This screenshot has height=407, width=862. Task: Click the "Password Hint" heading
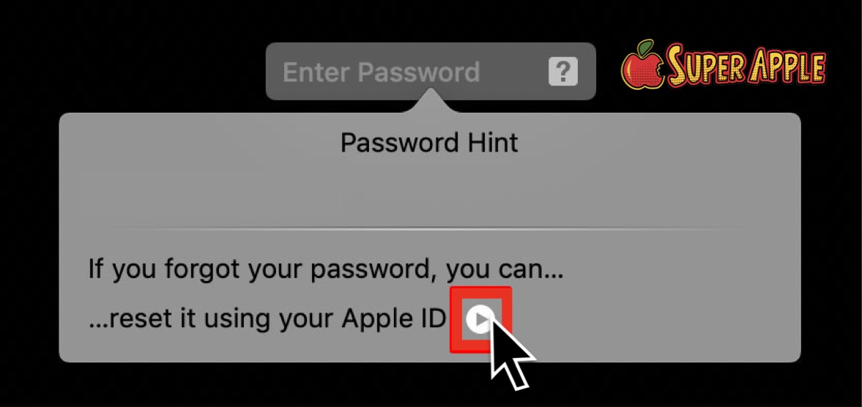pyautogui.click(x=429, y=143)
